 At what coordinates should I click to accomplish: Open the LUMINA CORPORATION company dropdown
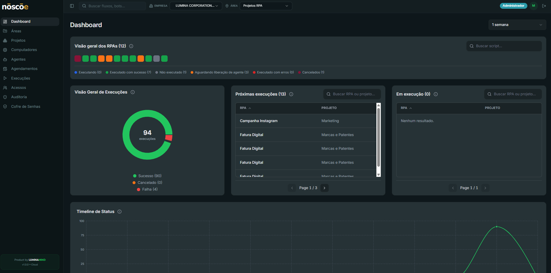[x=196, y=6]
